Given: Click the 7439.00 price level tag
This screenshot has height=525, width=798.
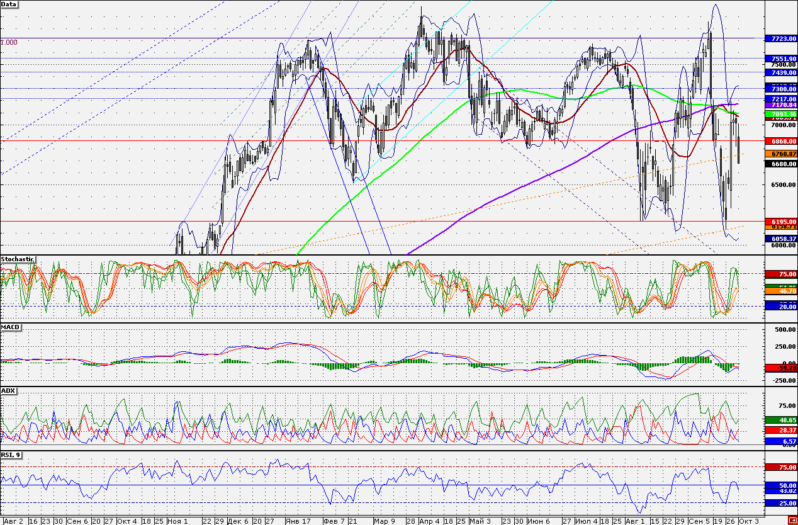Looking at the screenshot, I should pyautogui.click(x=779, y=73).
